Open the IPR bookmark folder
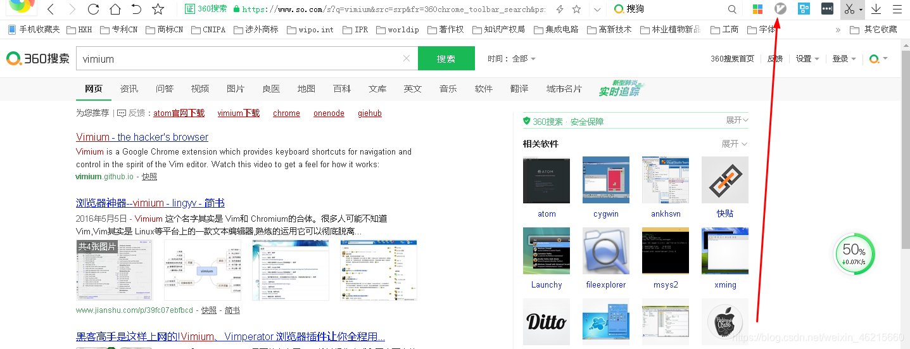This screenshot has height=349, width=910. (x=355, y=29)
